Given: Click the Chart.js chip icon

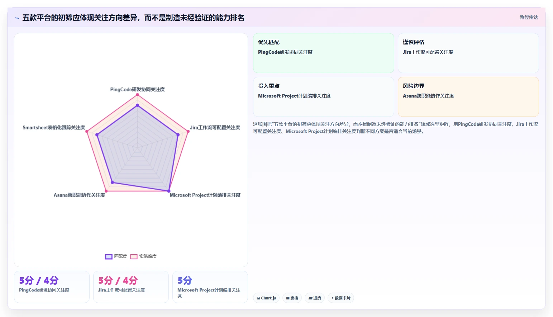Looking at the screenshot, I should [x=258, y=298].
